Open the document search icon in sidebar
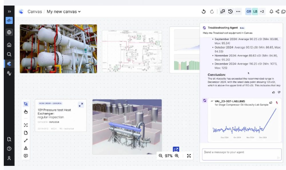This screenshot has height=170, width=286. [9, 139]
